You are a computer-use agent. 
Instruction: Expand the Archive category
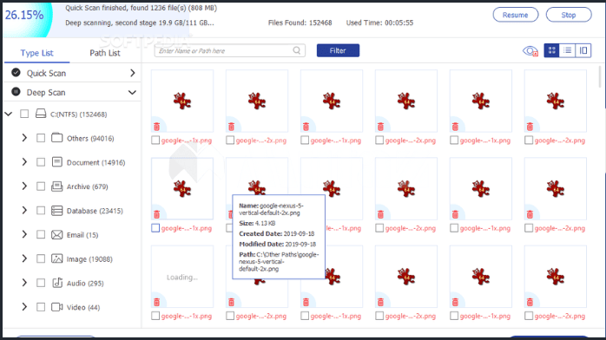[x=24, y=186]
